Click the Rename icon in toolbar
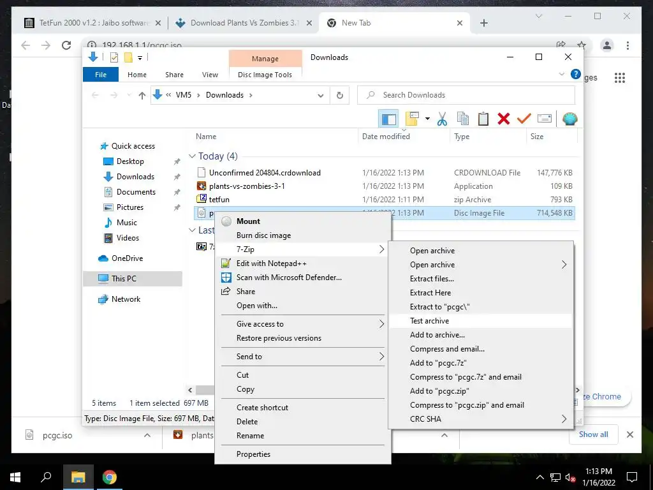 coord(545,119)
